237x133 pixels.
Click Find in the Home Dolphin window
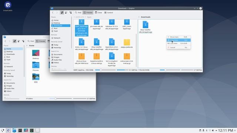click(30, 41)
